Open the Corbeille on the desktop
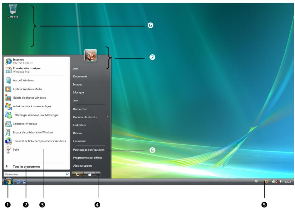 pos(13,8)
